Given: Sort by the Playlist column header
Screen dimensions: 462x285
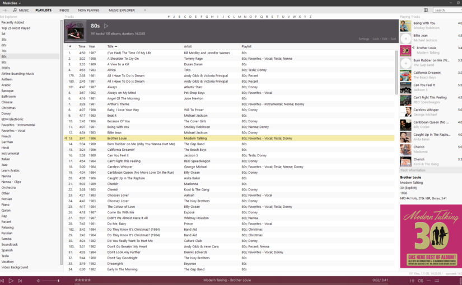Looking at the screenshot, I should [246, 46].
